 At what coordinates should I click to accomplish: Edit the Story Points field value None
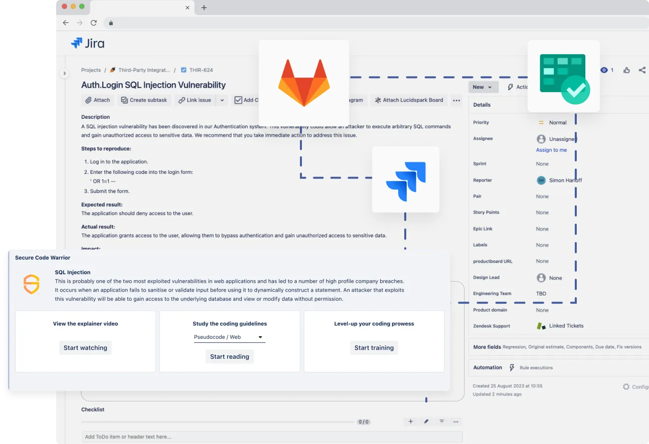coord(542,212)
